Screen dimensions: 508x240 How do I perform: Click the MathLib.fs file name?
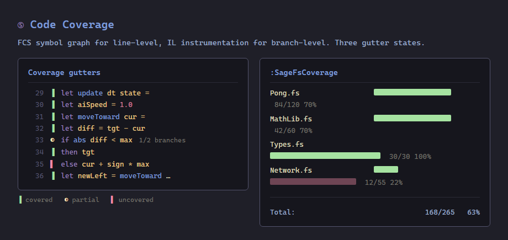pos(291,119)
